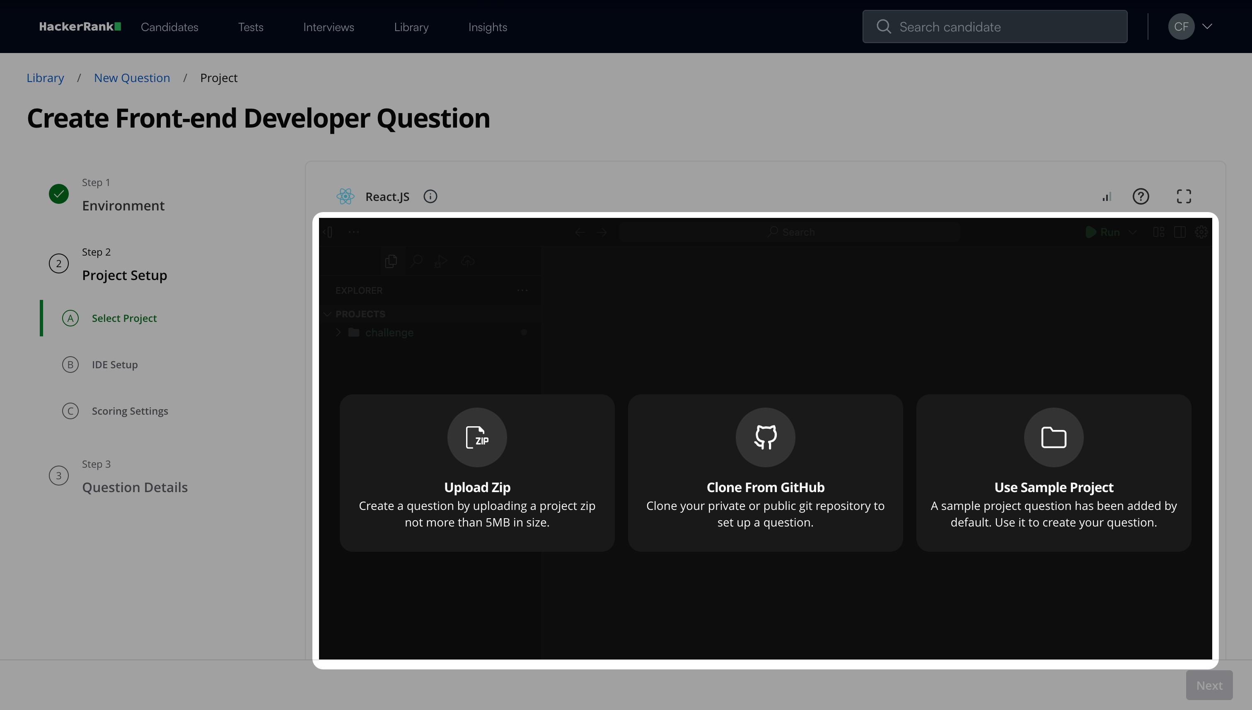This screenshot has width=1252, height=710.
Task: Go to Step 1 Environment
Action: point(123,205)
